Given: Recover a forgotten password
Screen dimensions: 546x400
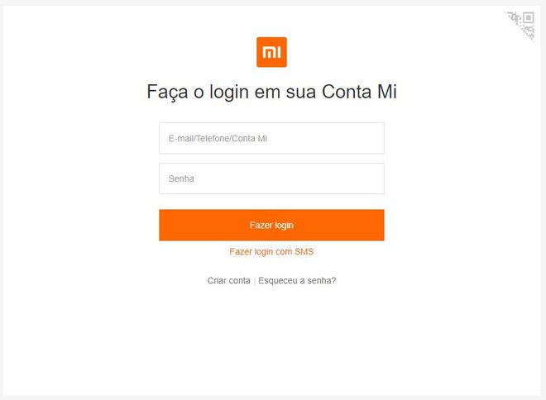Looking at the screenshot, I should point(297,280).
